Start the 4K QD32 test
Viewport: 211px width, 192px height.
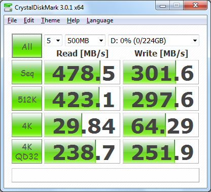click(27, 151)
